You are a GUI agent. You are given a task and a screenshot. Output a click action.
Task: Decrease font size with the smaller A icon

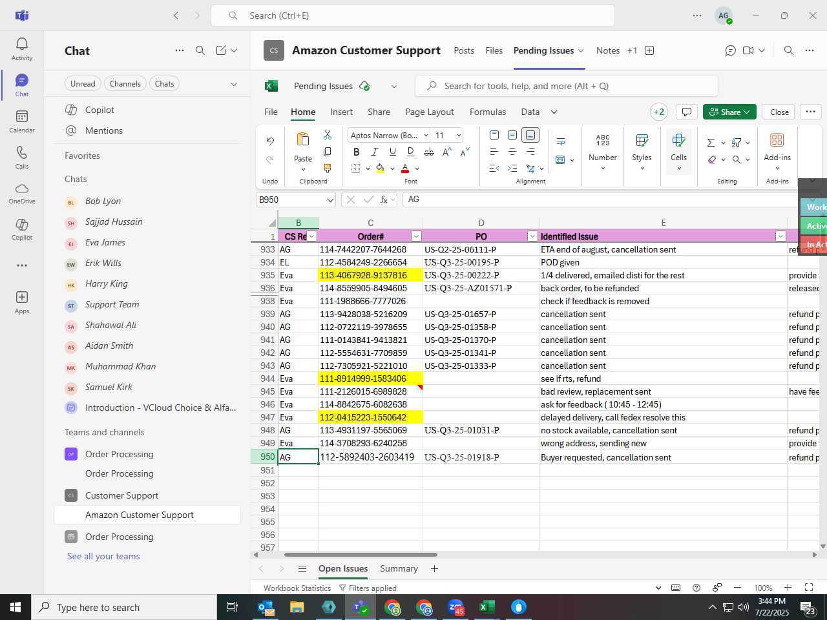[x=465, y=152]
